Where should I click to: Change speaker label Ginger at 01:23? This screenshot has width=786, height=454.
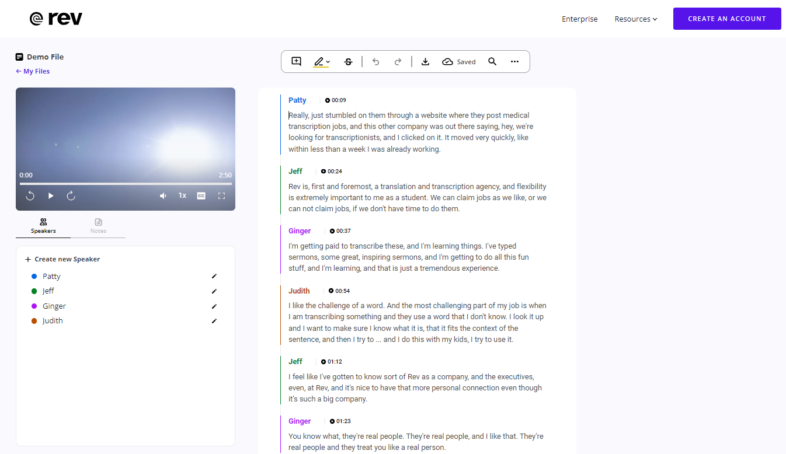point(300,421)
